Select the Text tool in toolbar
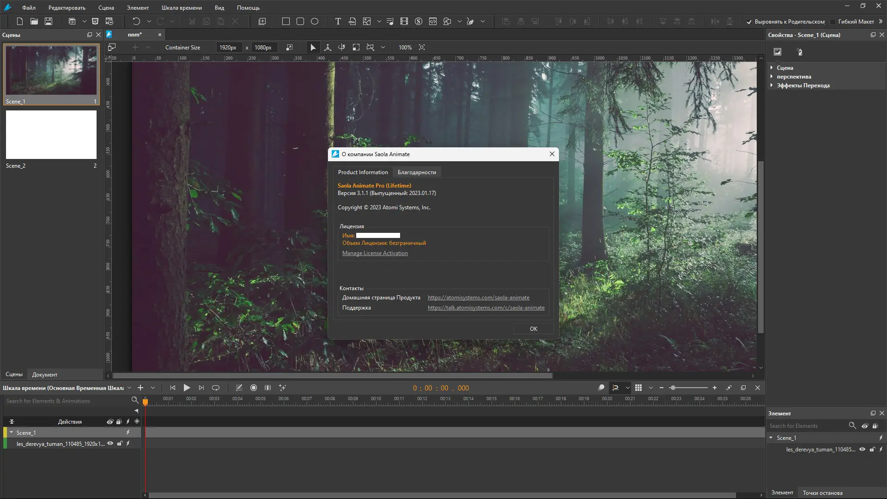The height and width of the screenshot is (499, 887). coord(338,21)
